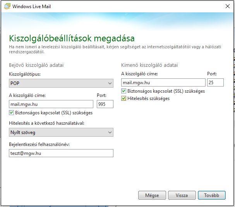The image size is (235, 207).
Task: Go back with the Vissza button
Action: [x=182, y=195]
